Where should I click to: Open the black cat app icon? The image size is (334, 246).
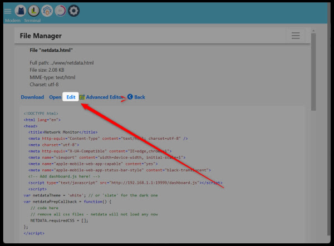(21, 11)
